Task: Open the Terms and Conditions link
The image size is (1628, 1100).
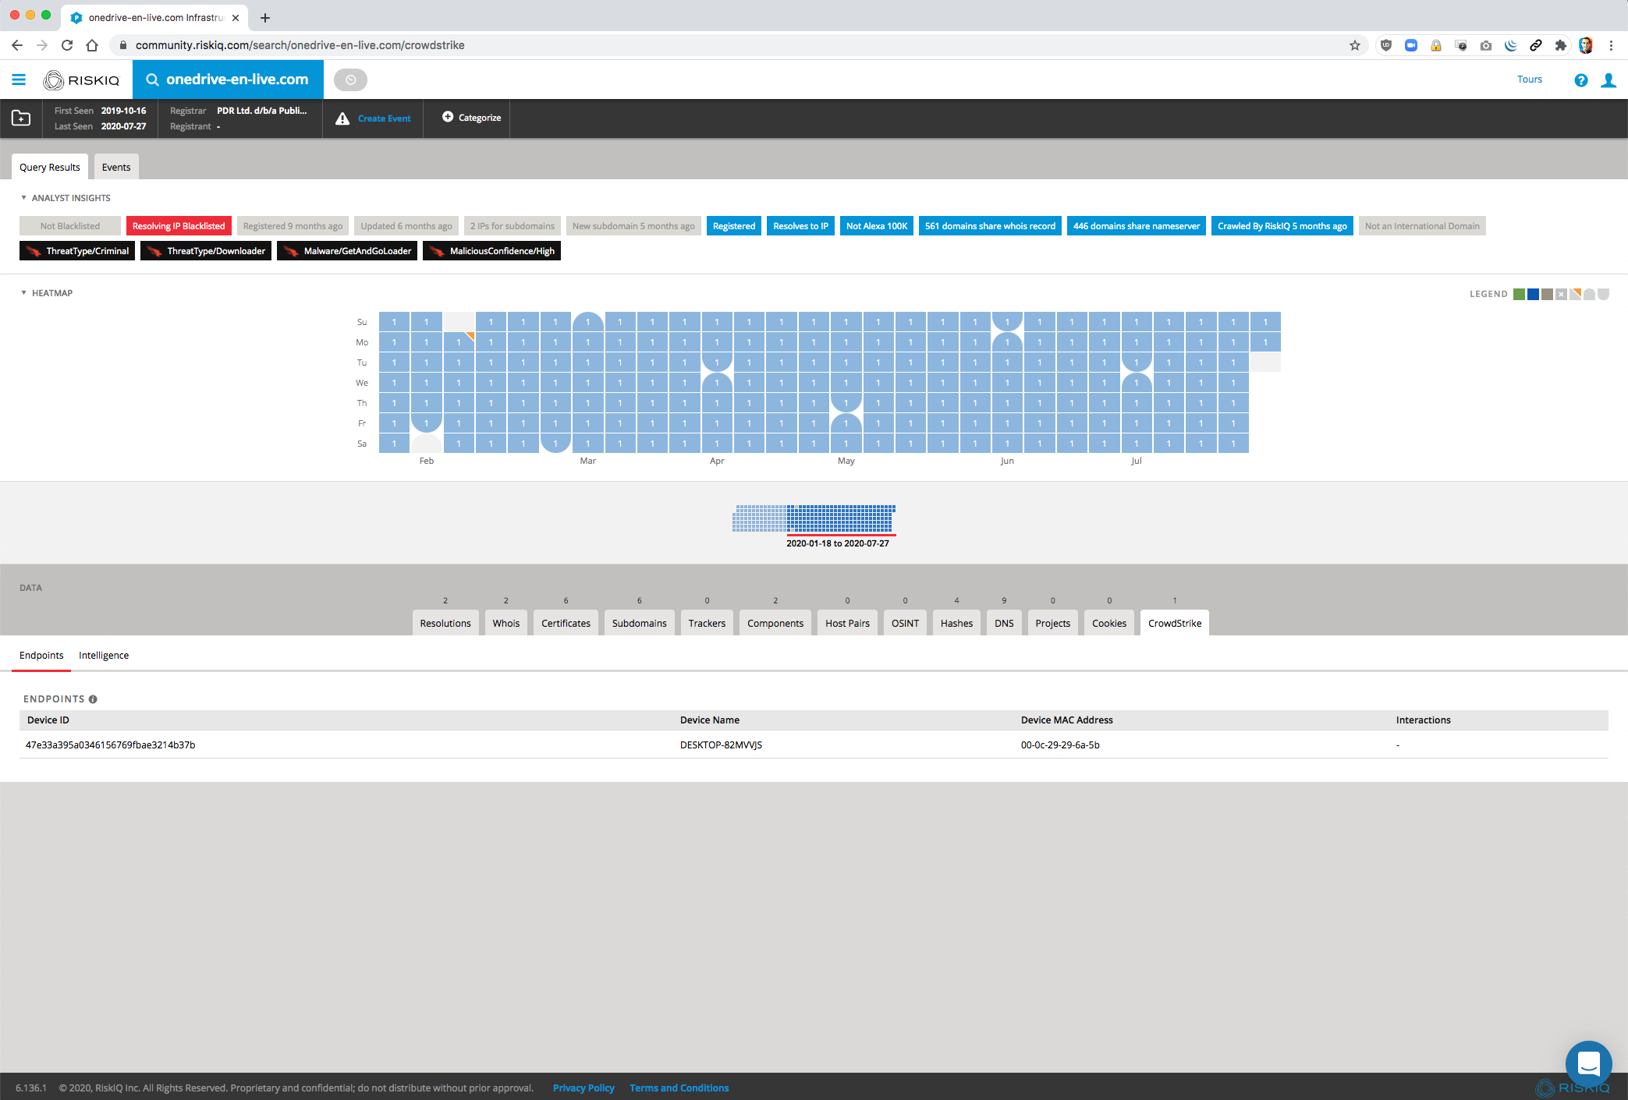Action: 679,1088
